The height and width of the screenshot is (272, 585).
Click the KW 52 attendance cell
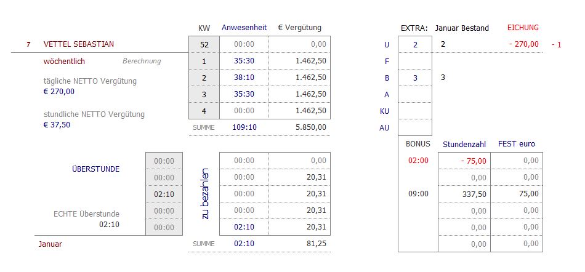244,44
